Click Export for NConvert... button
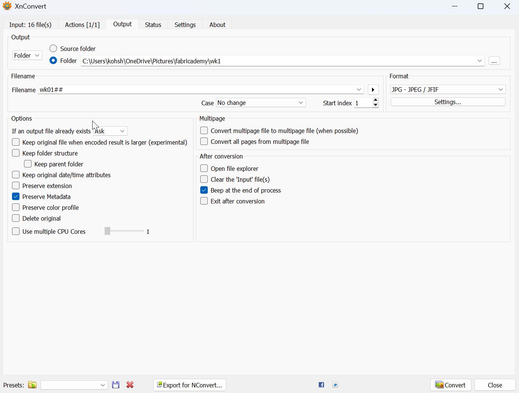 click(x=190, y=385)
